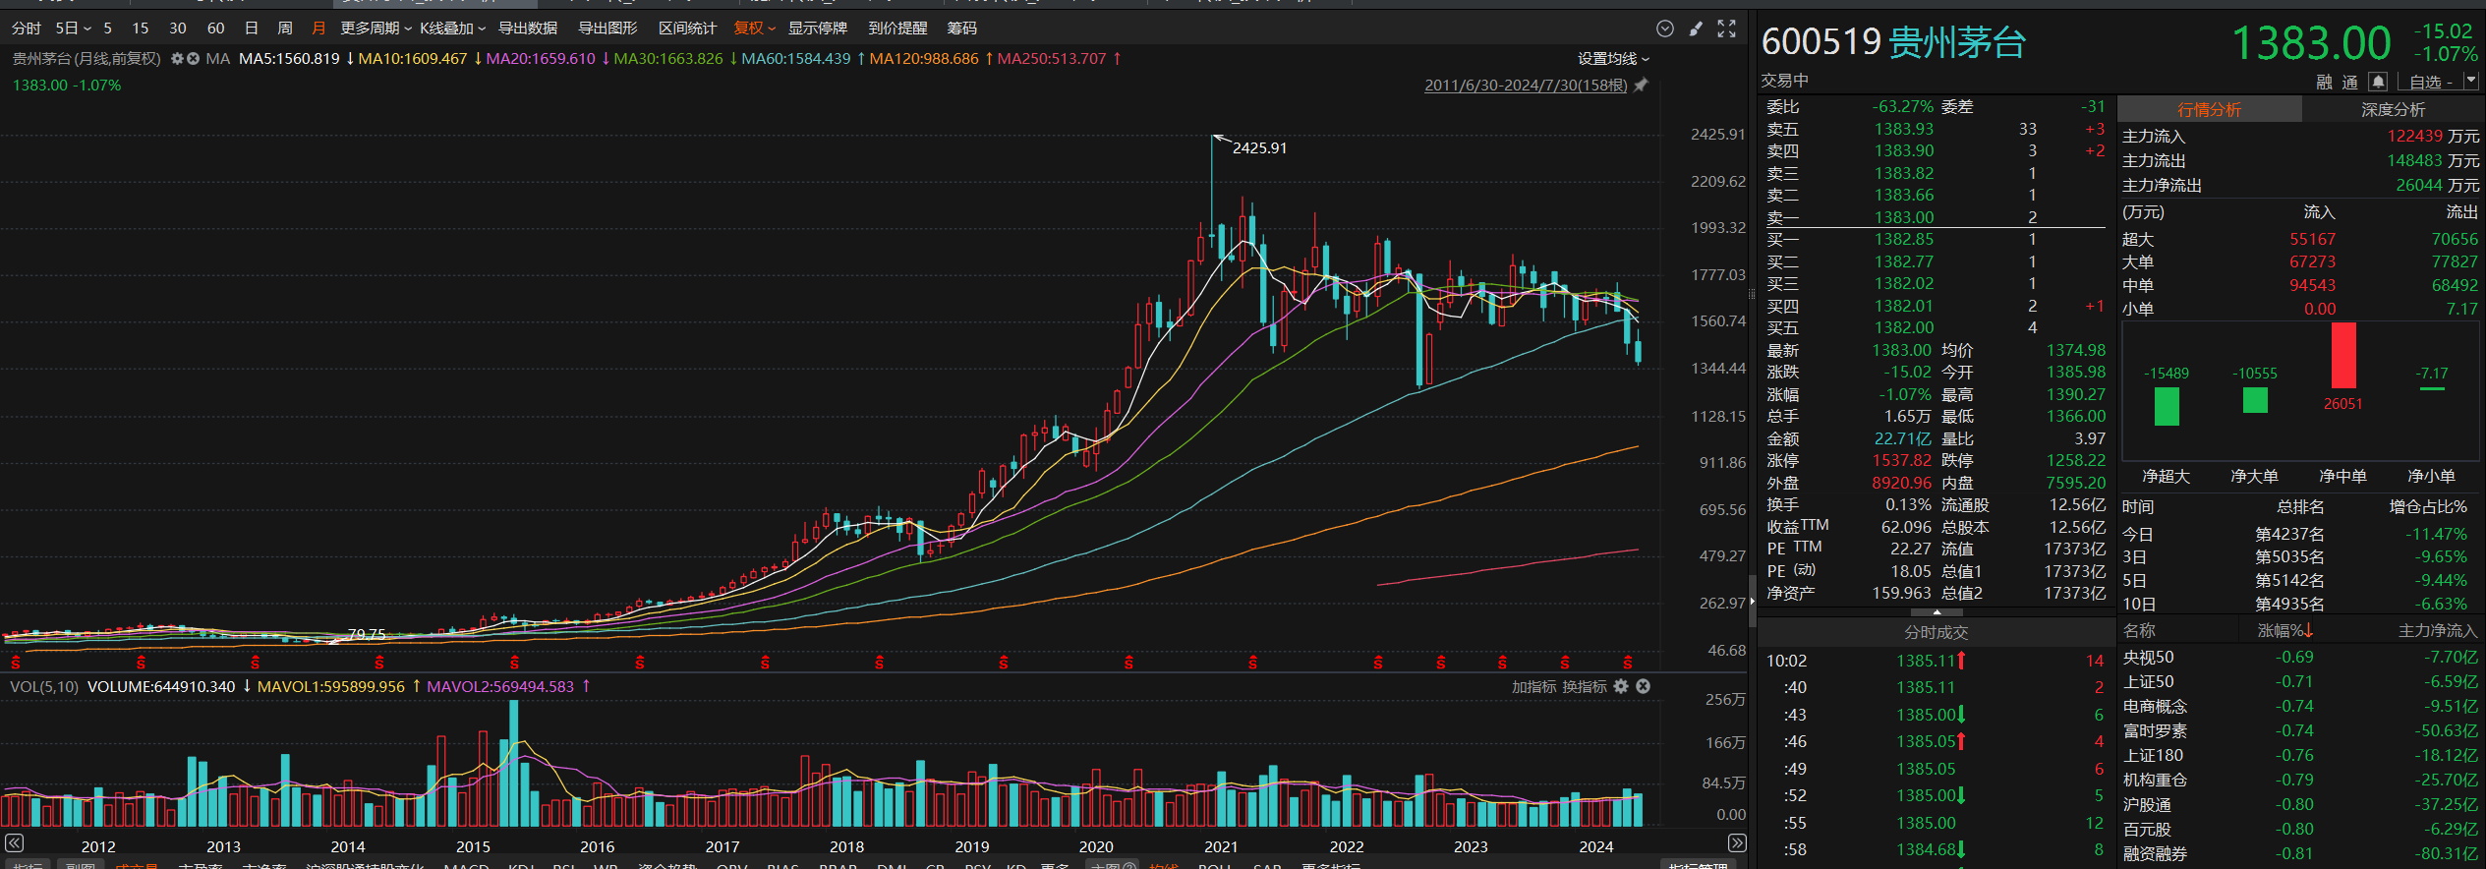This screenshot has height=869, width=2486.
Task: Open the K线叠加 overlay dropdown
Action: pyautogui.click(x=453, y=29)
